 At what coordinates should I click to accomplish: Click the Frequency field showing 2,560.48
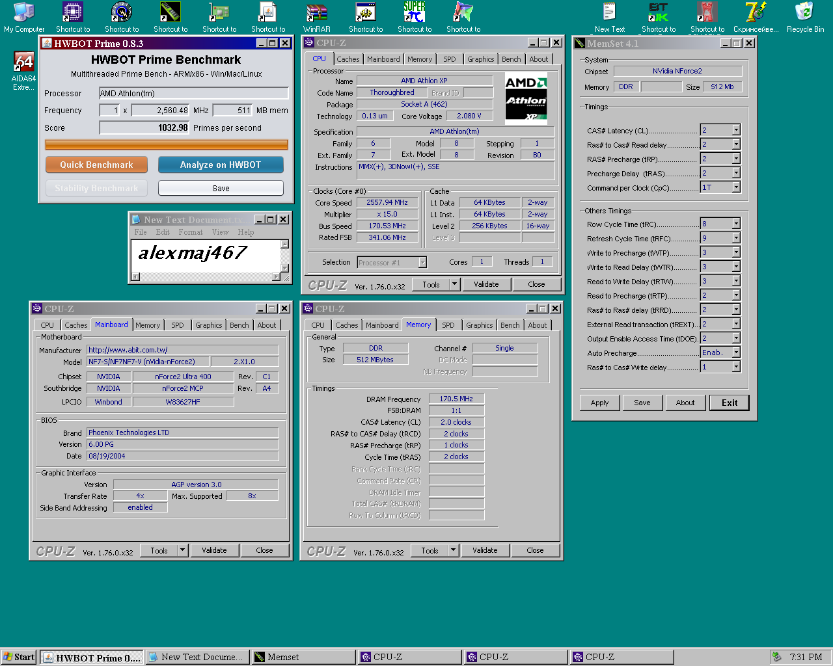(161, 110)
